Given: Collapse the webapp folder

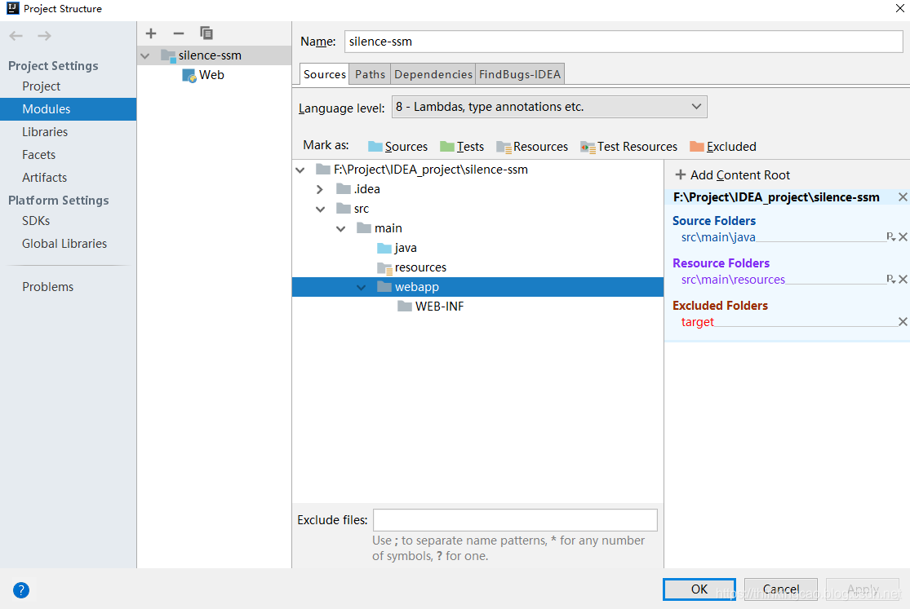Looking at the screenshot, I should [x=361, y=288].
